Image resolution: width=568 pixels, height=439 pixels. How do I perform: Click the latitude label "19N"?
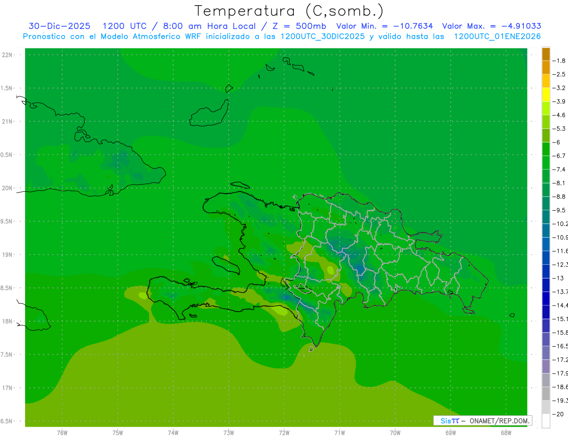7,255
